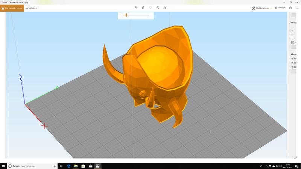Viewport: 301px width, 169px height.
Task: Open Microsoft Store from the taskbar
Action: [x=83, y=166]
